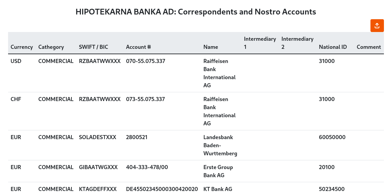Click account number 070-55.075.337
The width and height of the screenshot is (391, 192).
click(145, 61)
